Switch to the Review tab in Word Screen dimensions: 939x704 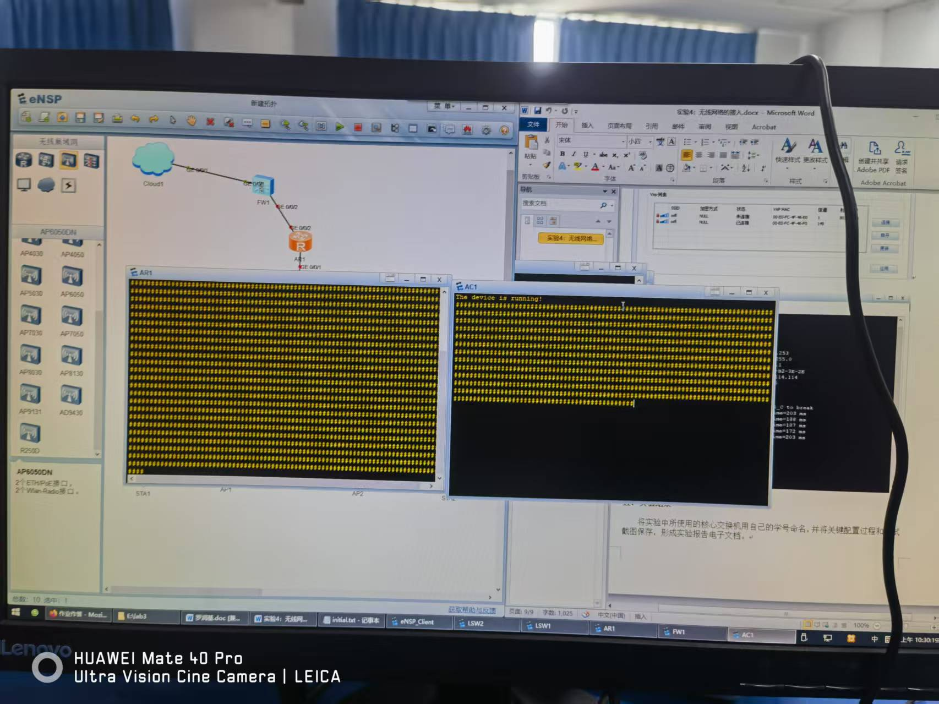(705, 127)
